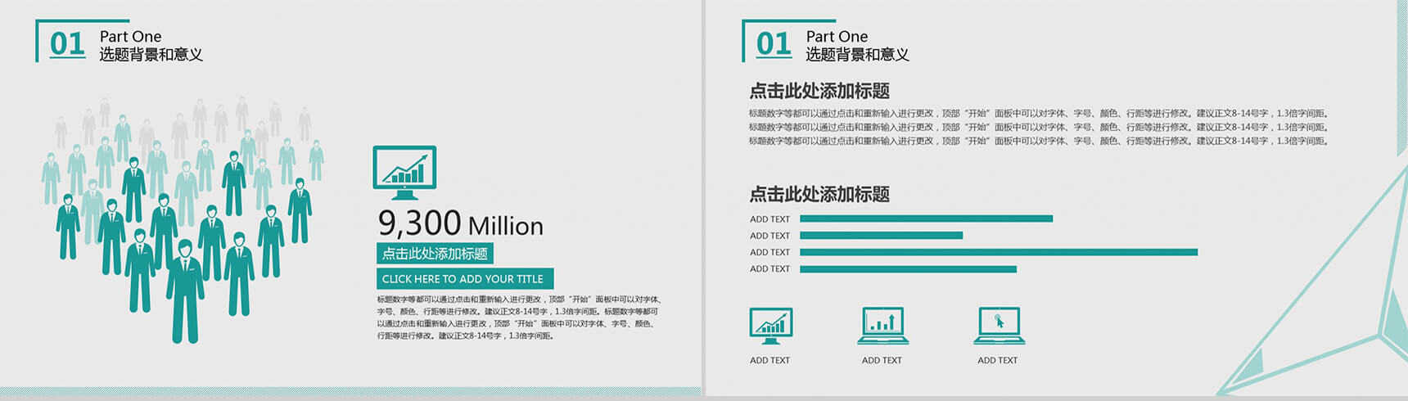The width and height of the screenshot is (1408, 401).
Task: Select the laptop cursor click icon
Action: (999, 326)
